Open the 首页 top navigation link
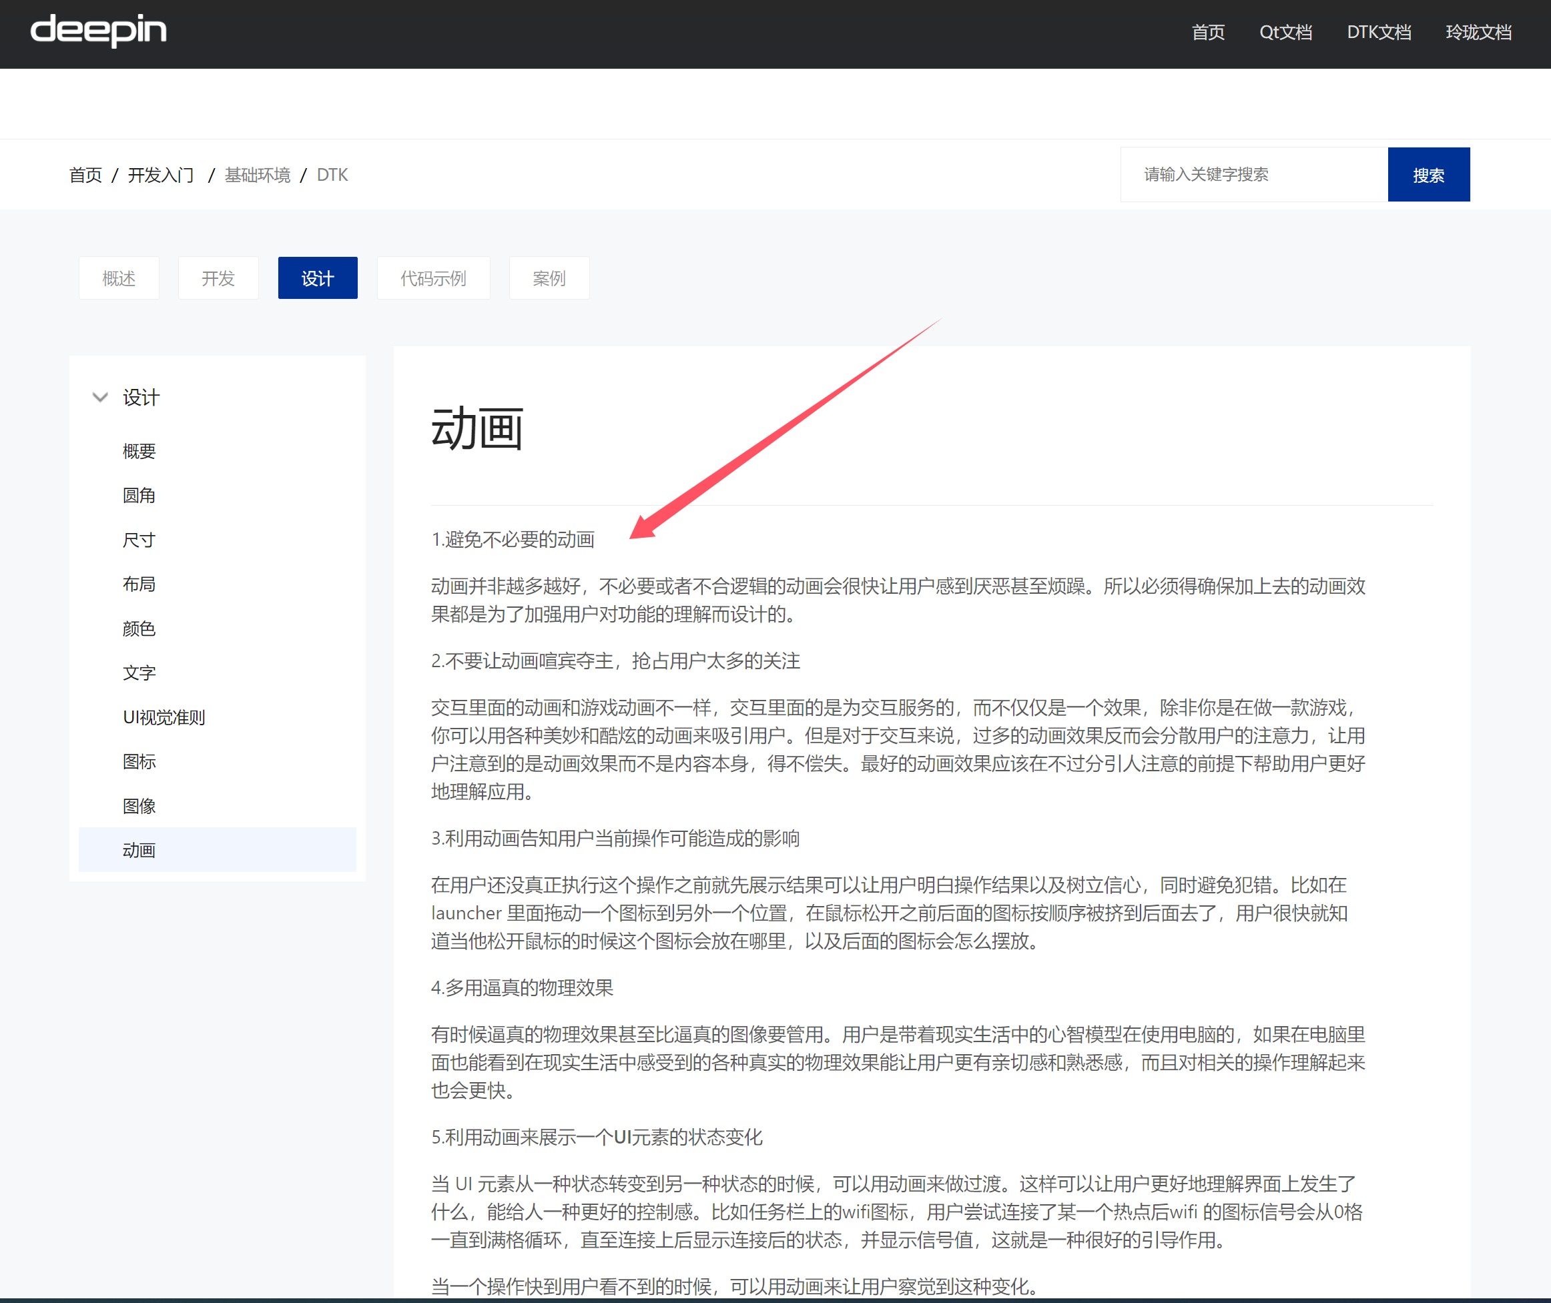 (x=1208, y=33)
